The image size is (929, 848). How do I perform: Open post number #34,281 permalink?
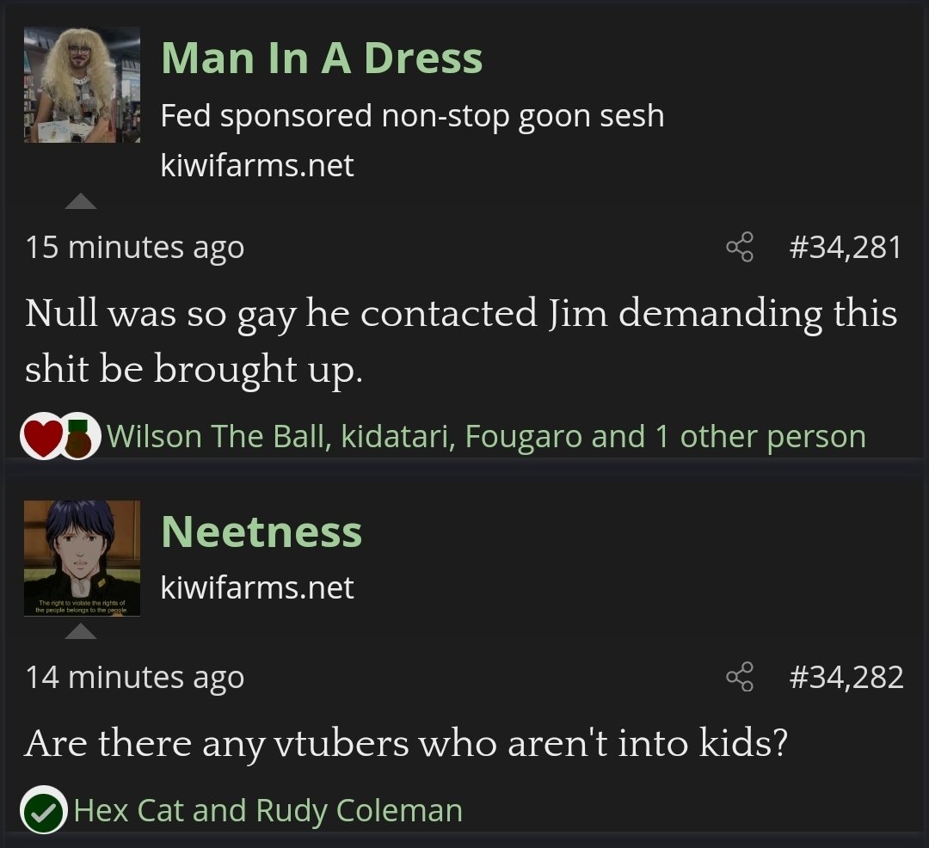pyautogui.click(x=845, y=247)
